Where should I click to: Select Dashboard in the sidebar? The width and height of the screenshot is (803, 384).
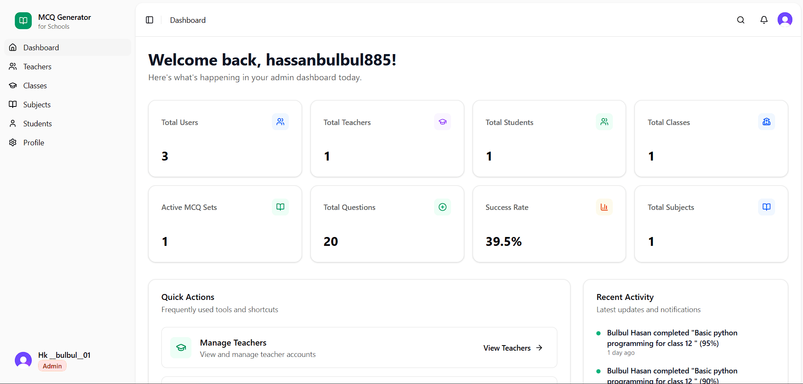tap(41, 47)
